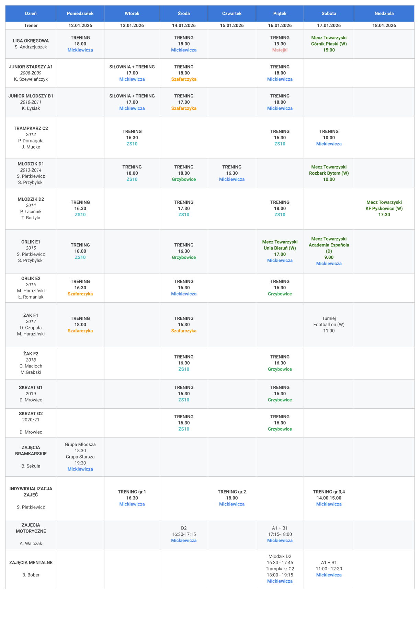The image size is (419, 619).
Task: Select the Niedziela column header
Action: [x=384, y=13]
